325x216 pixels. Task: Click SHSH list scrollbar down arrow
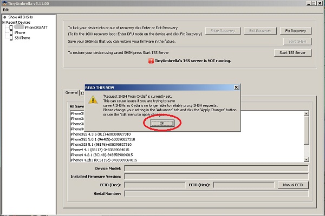coord(306,159)
